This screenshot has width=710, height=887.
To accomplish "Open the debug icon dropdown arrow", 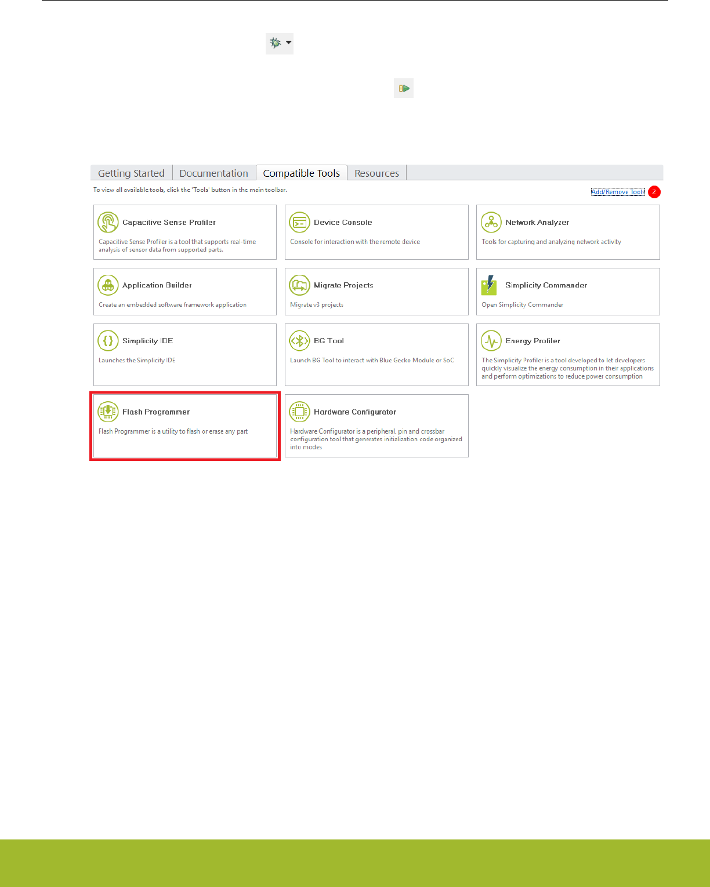I will coord(289,42).
